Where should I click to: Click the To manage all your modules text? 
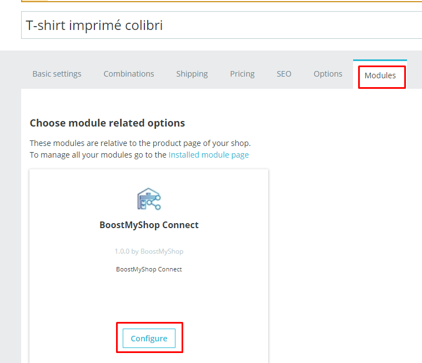pyautogui.click(x=98, y=155)
